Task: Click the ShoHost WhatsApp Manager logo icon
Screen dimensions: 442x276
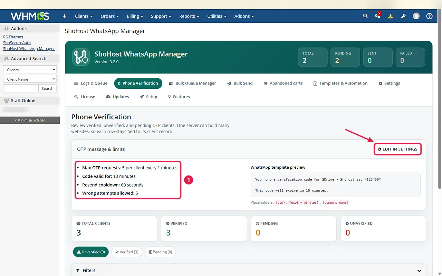Action: [81, 57]
